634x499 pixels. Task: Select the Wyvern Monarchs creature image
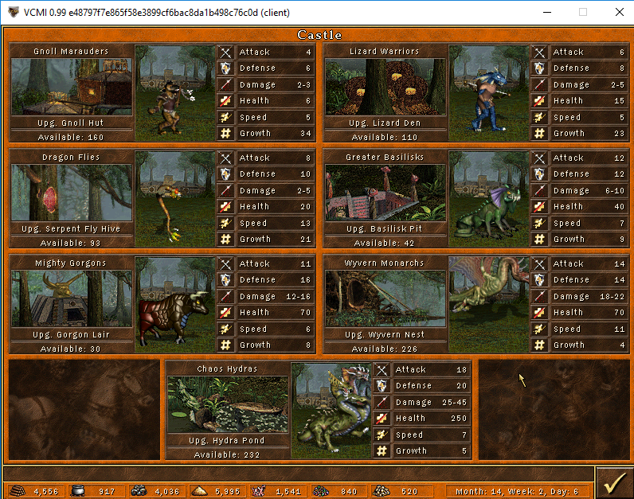point(488,304)
